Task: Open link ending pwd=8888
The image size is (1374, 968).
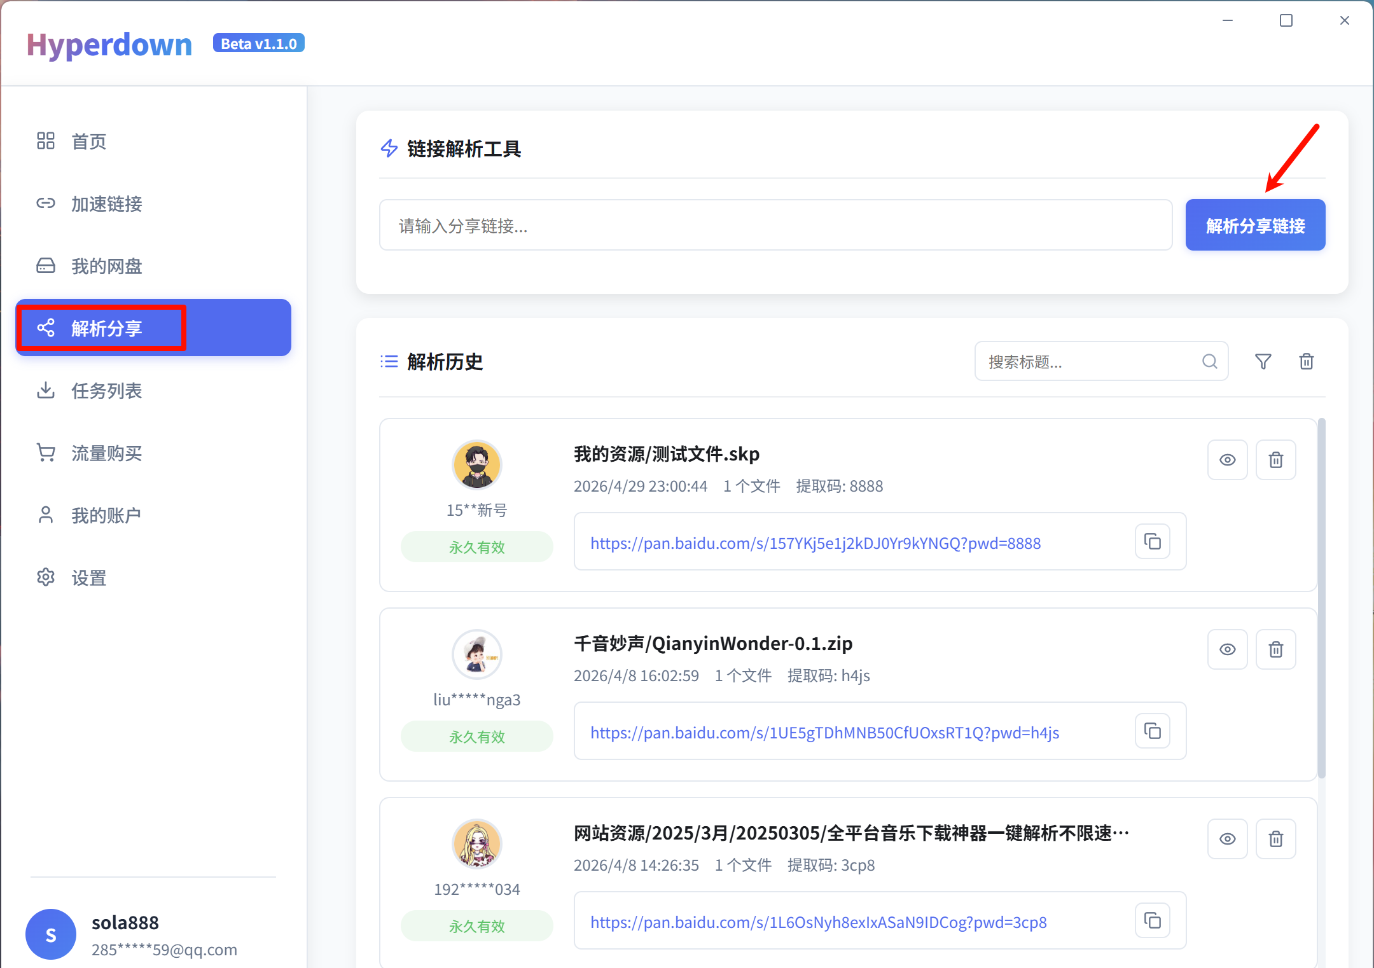Action: pos(815,543)
